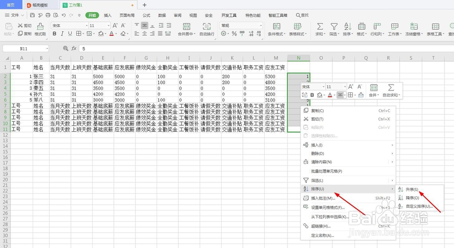Click the Merge (合并) icon in mini toolbar
Viewport: 454px width, 248px height.
click(374, 87)
